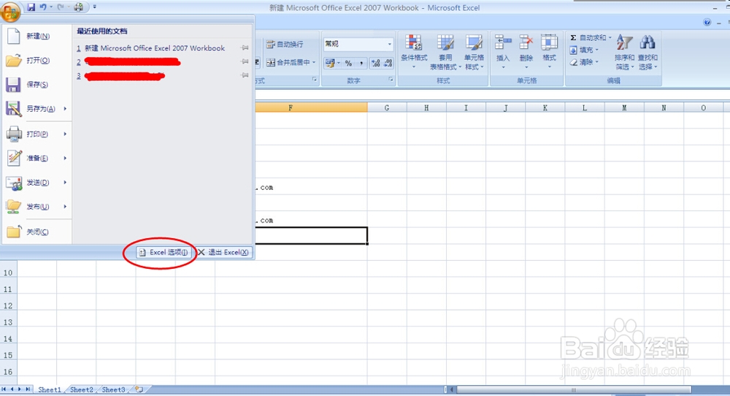Switch to the Sheet2 tab
730x396 pixels.
tap(82, 389)
